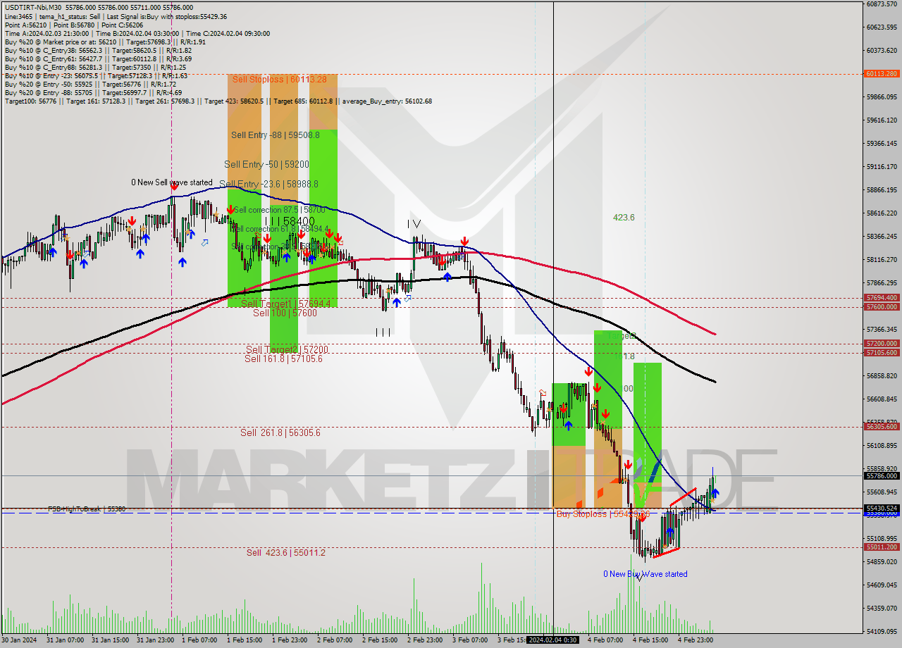This screenshot has height=648, width=902.
Task: Click the '0 New Buy Wave started' annotation
Action: pyautogui.click(x=645, y=574)
